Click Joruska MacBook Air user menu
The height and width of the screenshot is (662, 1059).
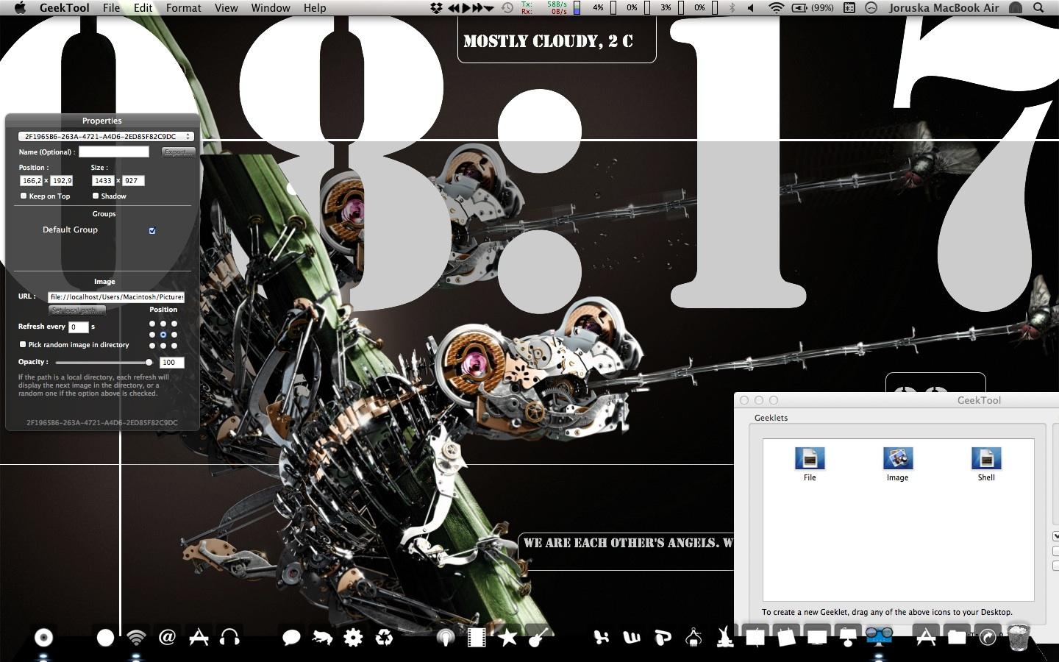pyautogui.click(x=944, y=8)
